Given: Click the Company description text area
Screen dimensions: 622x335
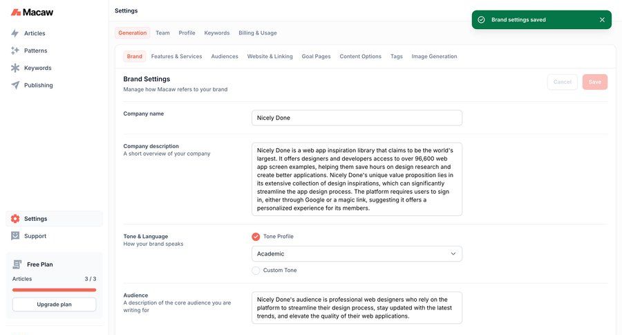Looking at the screenshot, I should pyautogui.click(x=357, y=179).
